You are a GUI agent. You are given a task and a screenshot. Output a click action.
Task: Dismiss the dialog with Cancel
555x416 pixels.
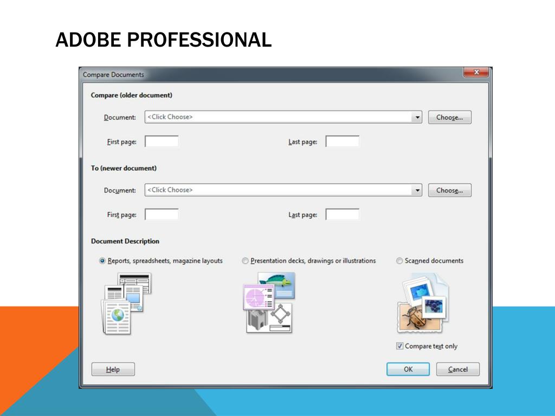pos(457,369)
